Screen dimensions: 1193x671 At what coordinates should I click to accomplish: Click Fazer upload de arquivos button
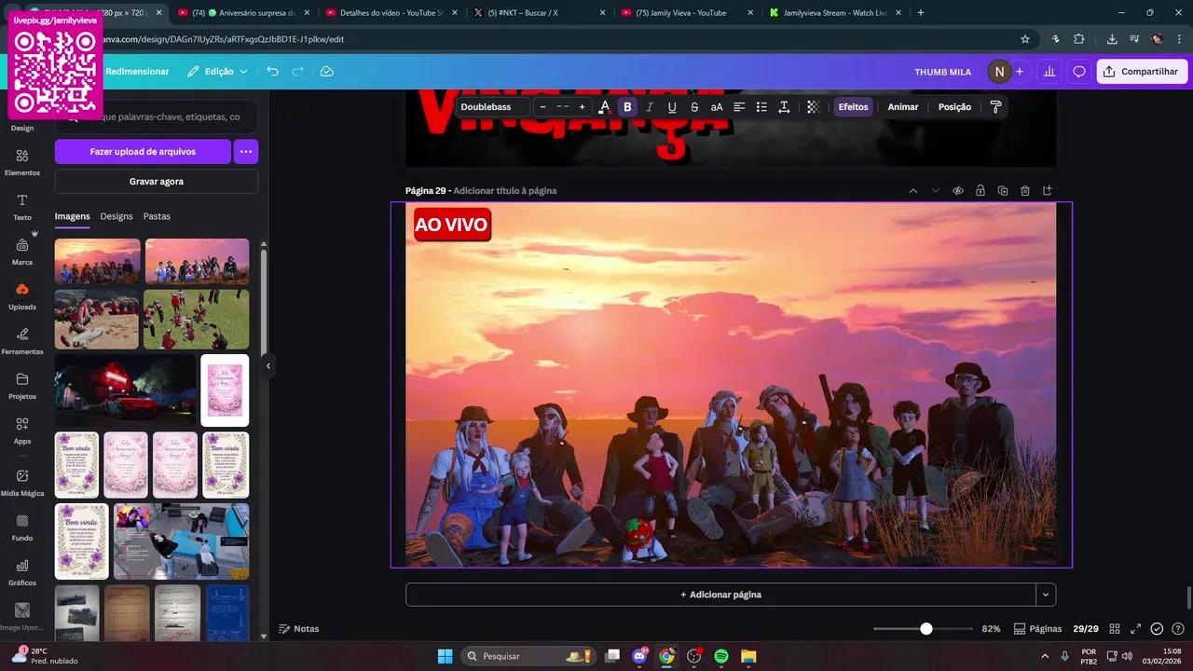(143, 151)
